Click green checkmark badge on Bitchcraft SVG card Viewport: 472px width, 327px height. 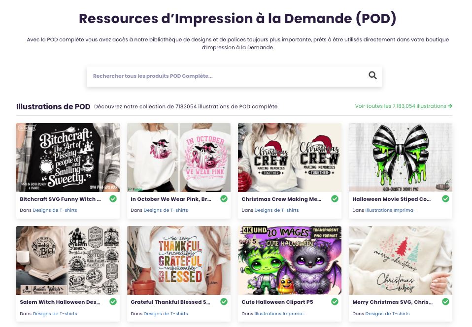[113, 199]
